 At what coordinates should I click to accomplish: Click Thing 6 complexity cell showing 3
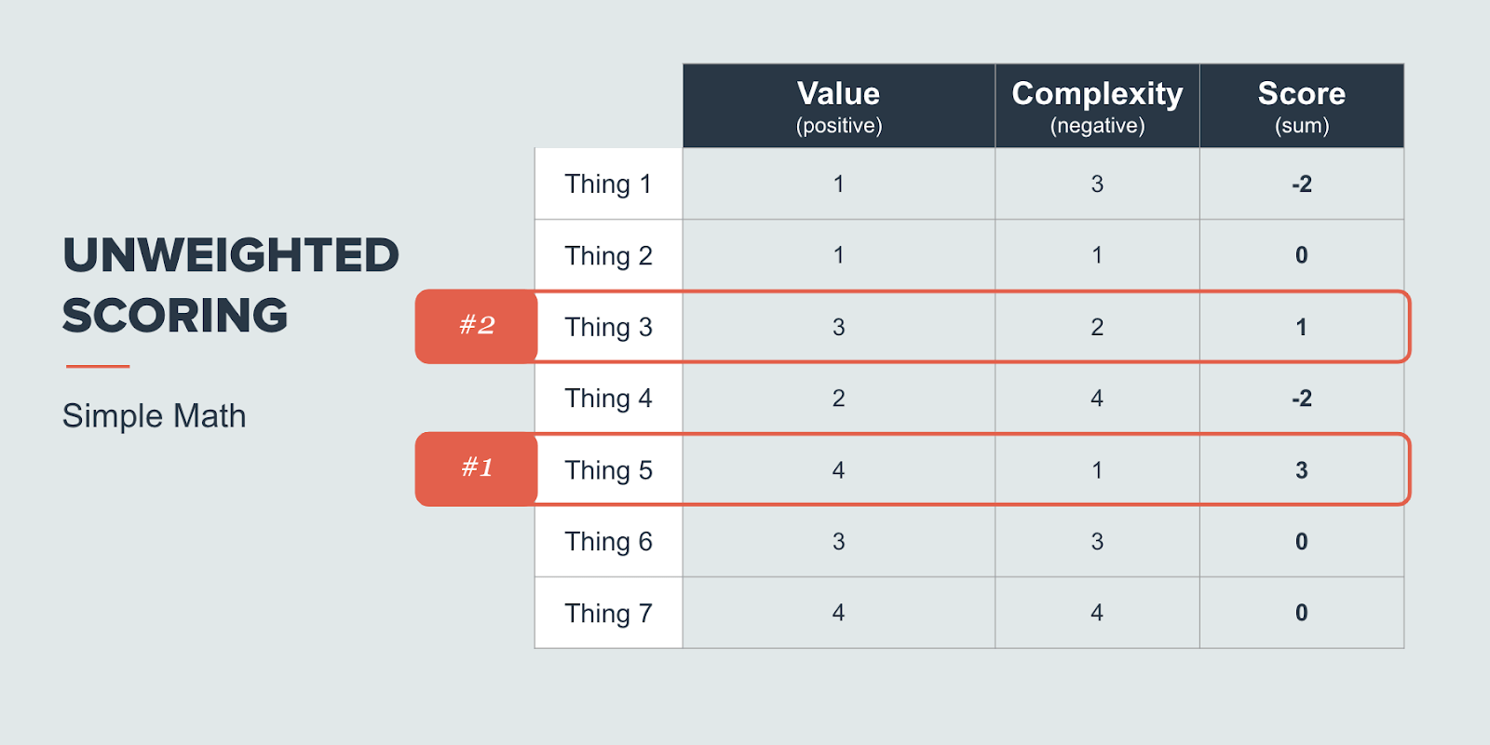coord(1097,541)
